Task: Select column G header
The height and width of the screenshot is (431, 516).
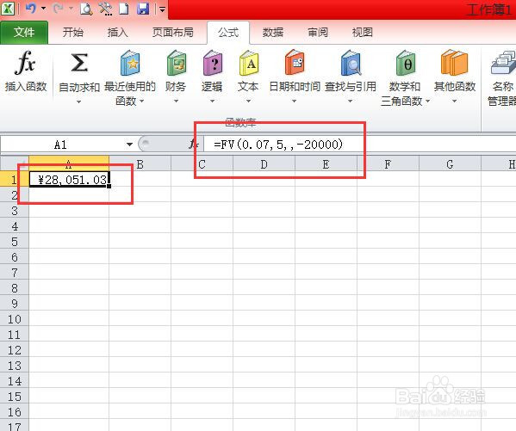Action: click(x=450, y=163)
